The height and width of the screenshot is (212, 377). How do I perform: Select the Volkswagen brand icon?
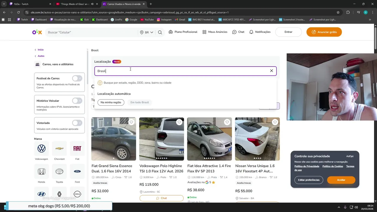coord(42,149)
